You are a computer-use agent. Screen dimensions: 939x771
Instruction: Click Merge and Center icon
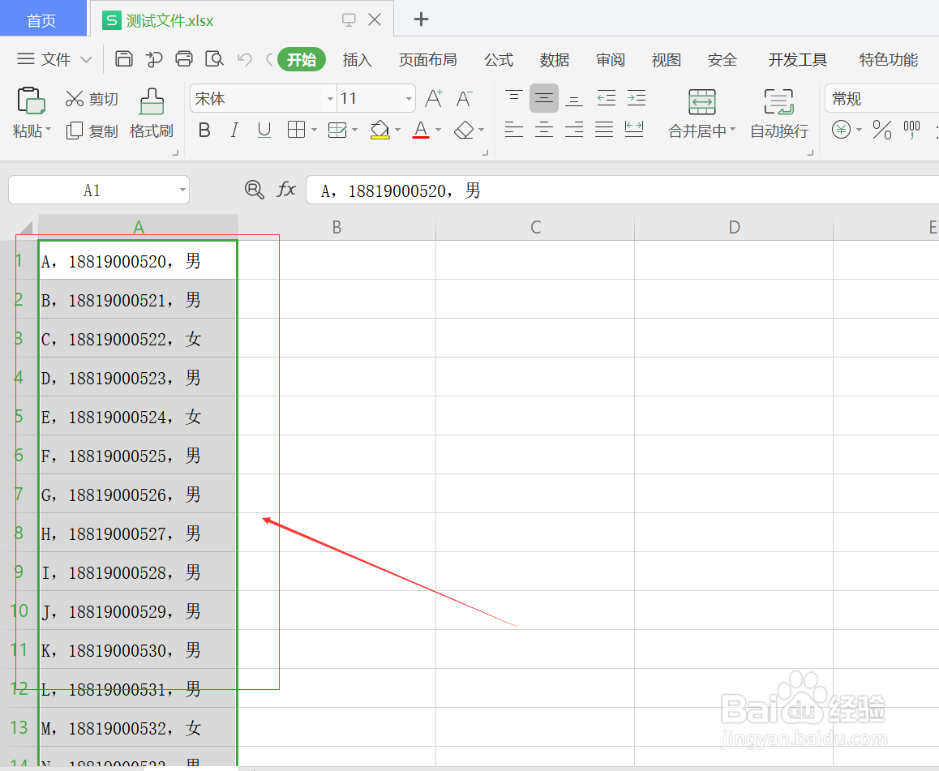[702, 102]
